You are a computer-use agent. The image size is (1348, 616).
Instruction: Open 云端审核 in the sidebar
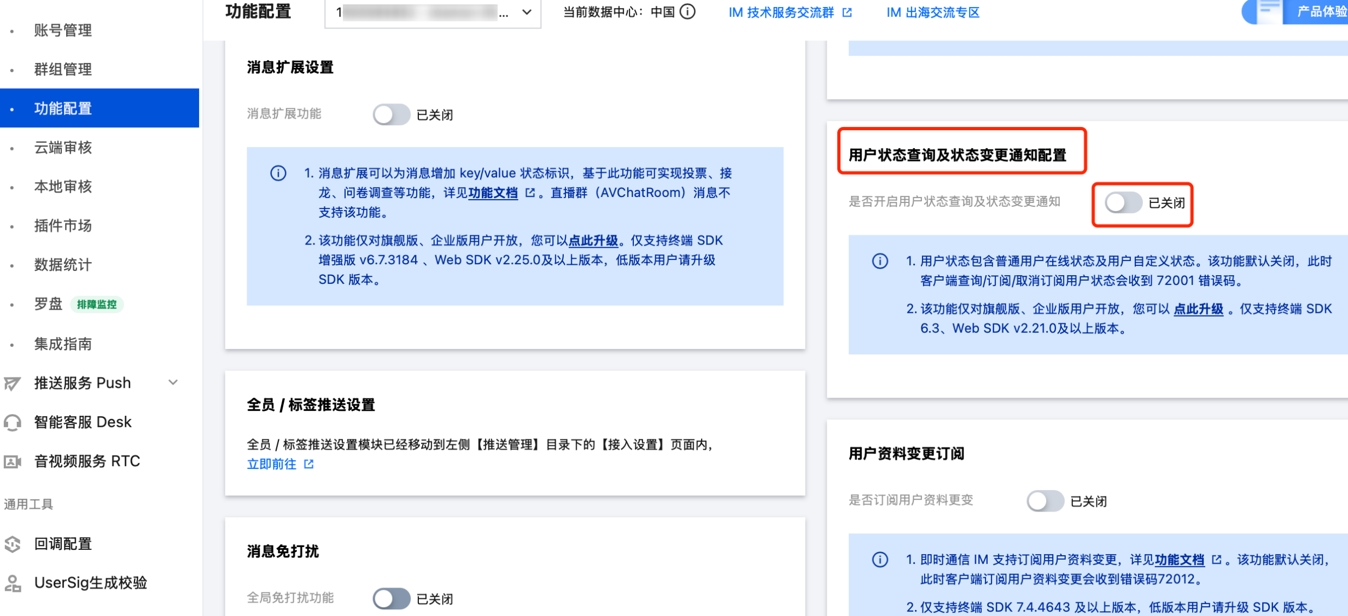click(x=63, y=147)
